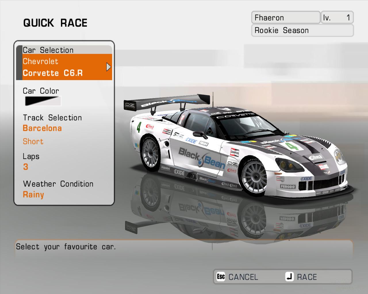Click the 'Select your favourite car.' hint text

(x=66, y=247)
